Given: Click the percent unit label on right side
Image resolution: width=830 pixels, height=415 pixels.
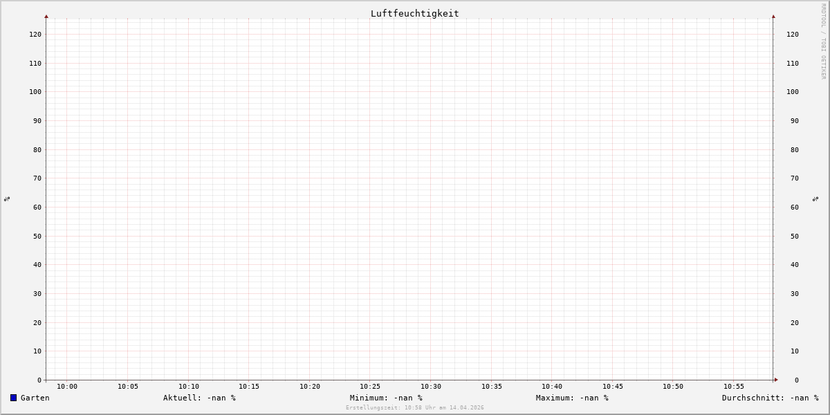Looking at the screenshot, I should (816, 199).
